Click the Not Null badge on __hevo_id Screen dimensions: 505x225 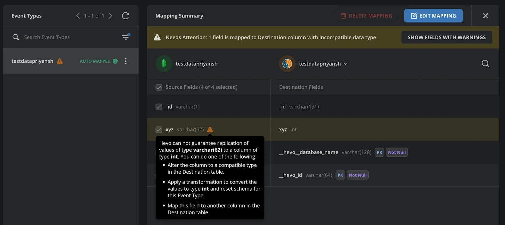click(x=358, y=175)
